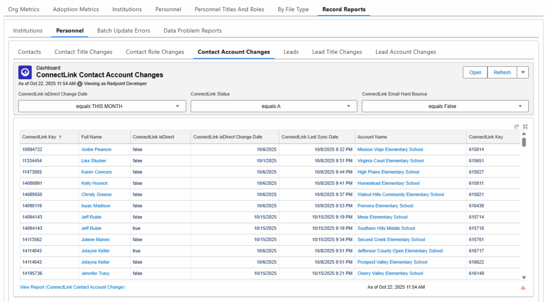Screen dimensions: 548x302
Task: Click the ConnectLink isDirect Change Date header
Action: pyautogui.click(x=235, y=137)
